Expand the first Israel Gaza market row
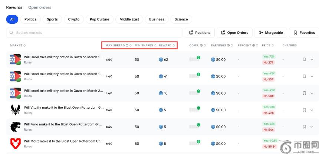 (x=312, y=59)
